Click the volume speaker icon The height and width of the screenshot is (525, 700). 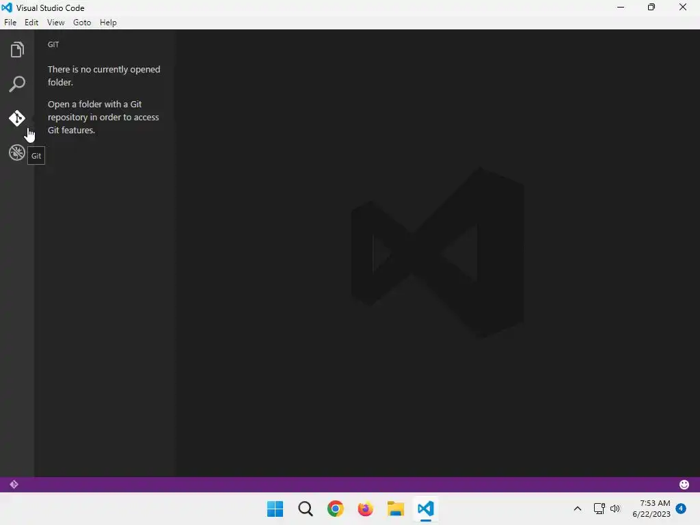coord(615,509)
